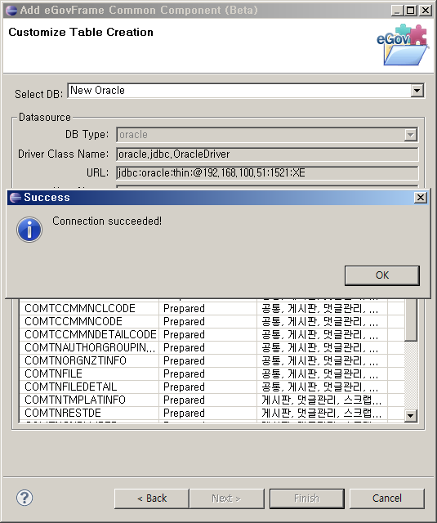437x523 pixels.
Task: Click the Prepared status for COMTNFILE
Action: point(184,374)
